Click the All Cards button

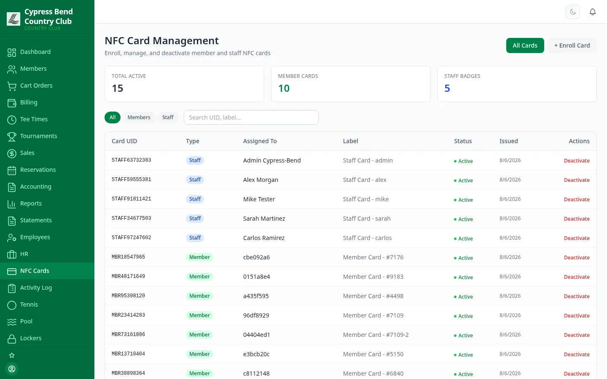click(x=525, y=45)
